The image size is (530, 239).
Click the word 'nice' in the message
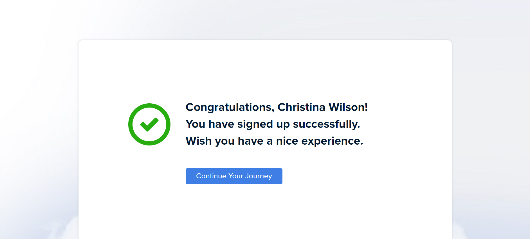[287, 141]
